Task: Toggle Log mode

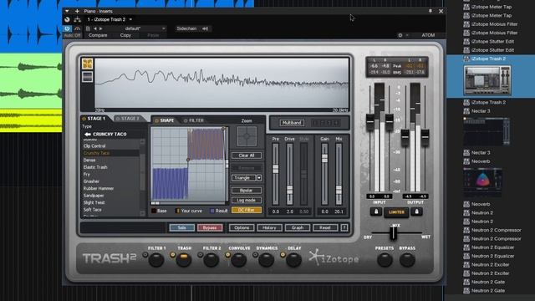Action: pyautogui.click(x=247, y=201)
